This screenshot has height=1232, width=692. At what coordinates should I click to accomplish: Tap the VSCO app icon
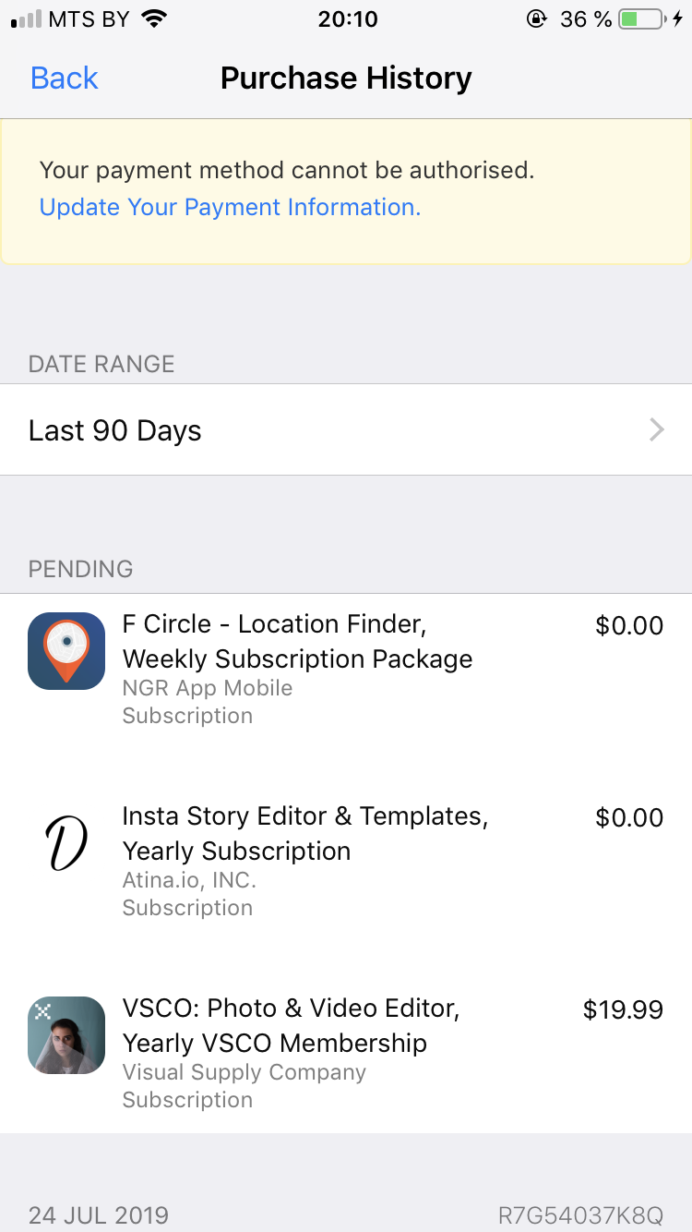tap(66, 1035)
